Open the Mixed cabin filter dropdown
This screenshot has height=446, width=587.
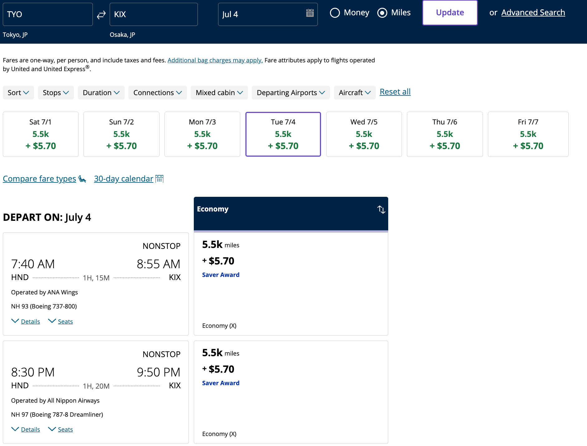[219, 92]
